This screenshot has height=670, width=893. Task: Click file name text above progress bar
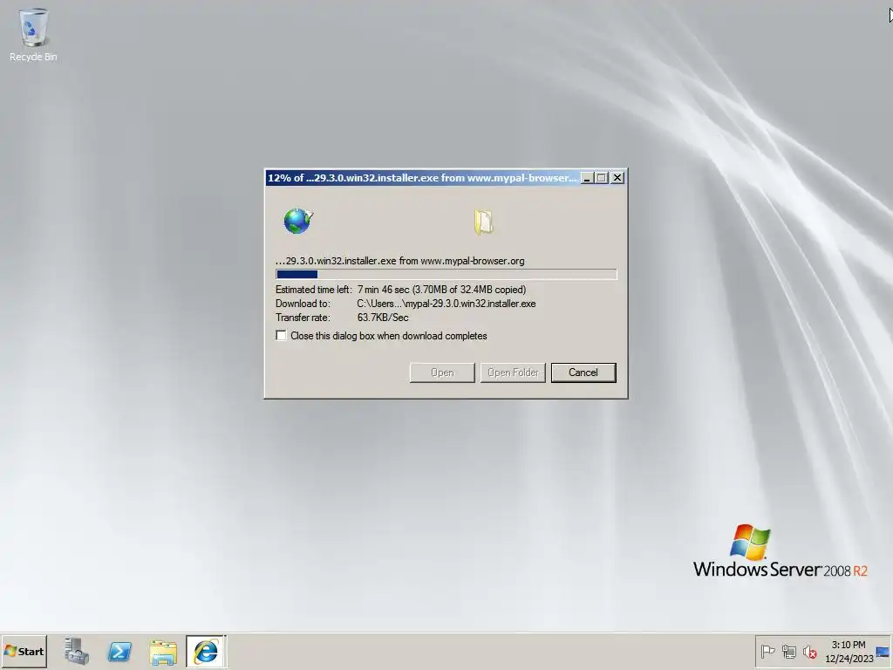(x=399, y=261)
